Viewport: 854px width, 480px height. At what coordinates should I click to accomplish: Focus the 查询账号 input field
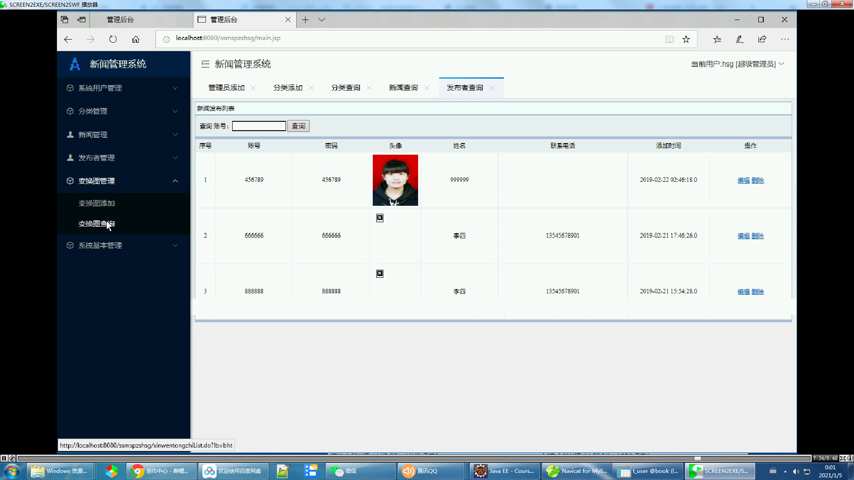[x=259, y=126]
